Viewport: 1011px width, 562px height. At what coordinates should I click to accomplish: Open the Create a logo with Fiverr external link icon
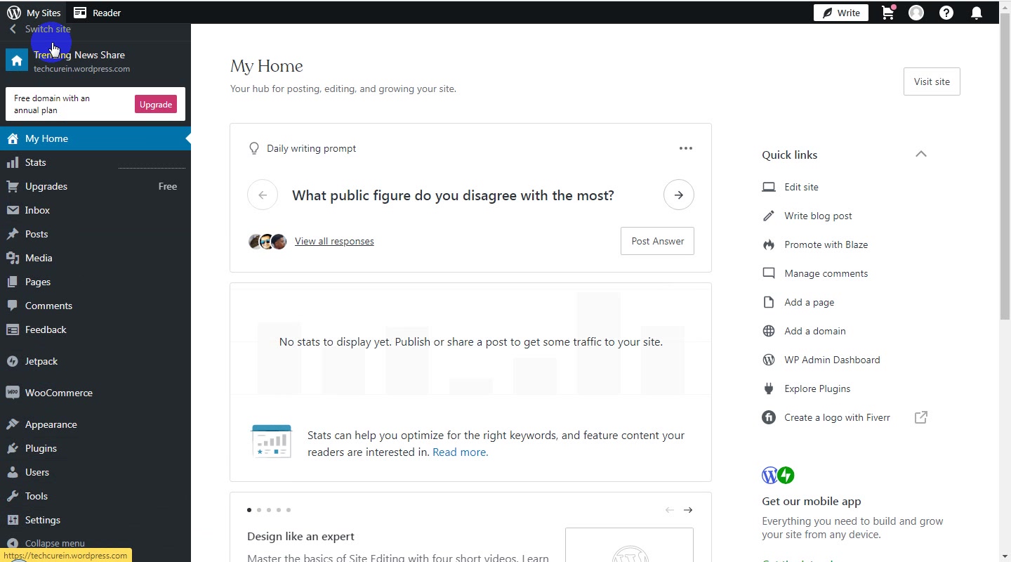[x=921, y=417]
